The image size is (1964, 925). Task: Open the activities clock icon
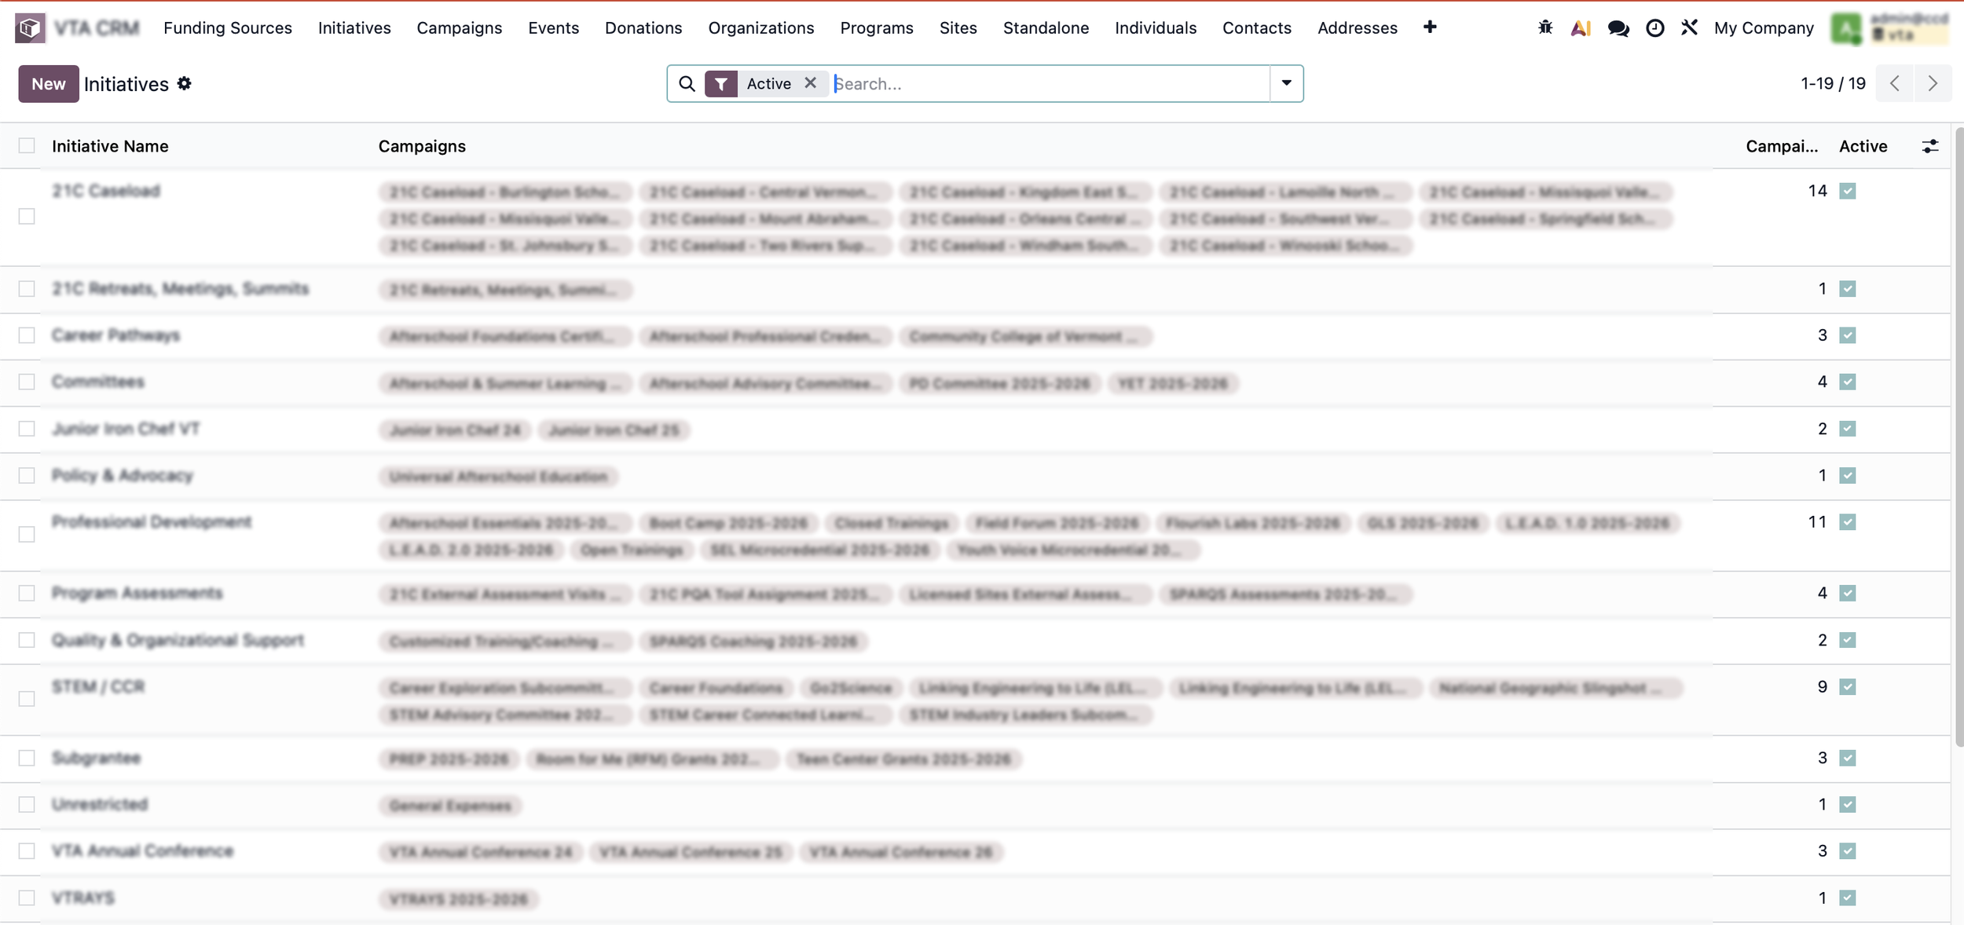click(x=1654, y=28)
